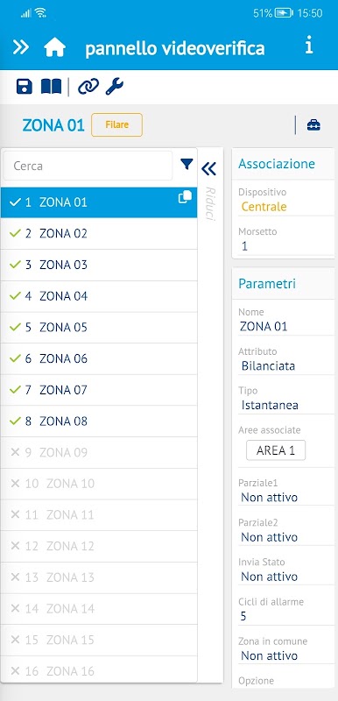Click the AREA 1 button
Screen dimensions: 338x701
point(276,450)
